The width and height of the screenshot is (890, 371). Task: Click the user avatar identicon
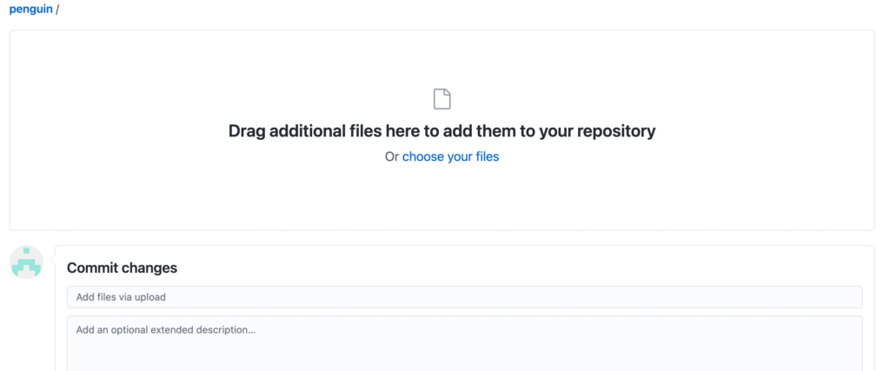(x=27, y=262)
